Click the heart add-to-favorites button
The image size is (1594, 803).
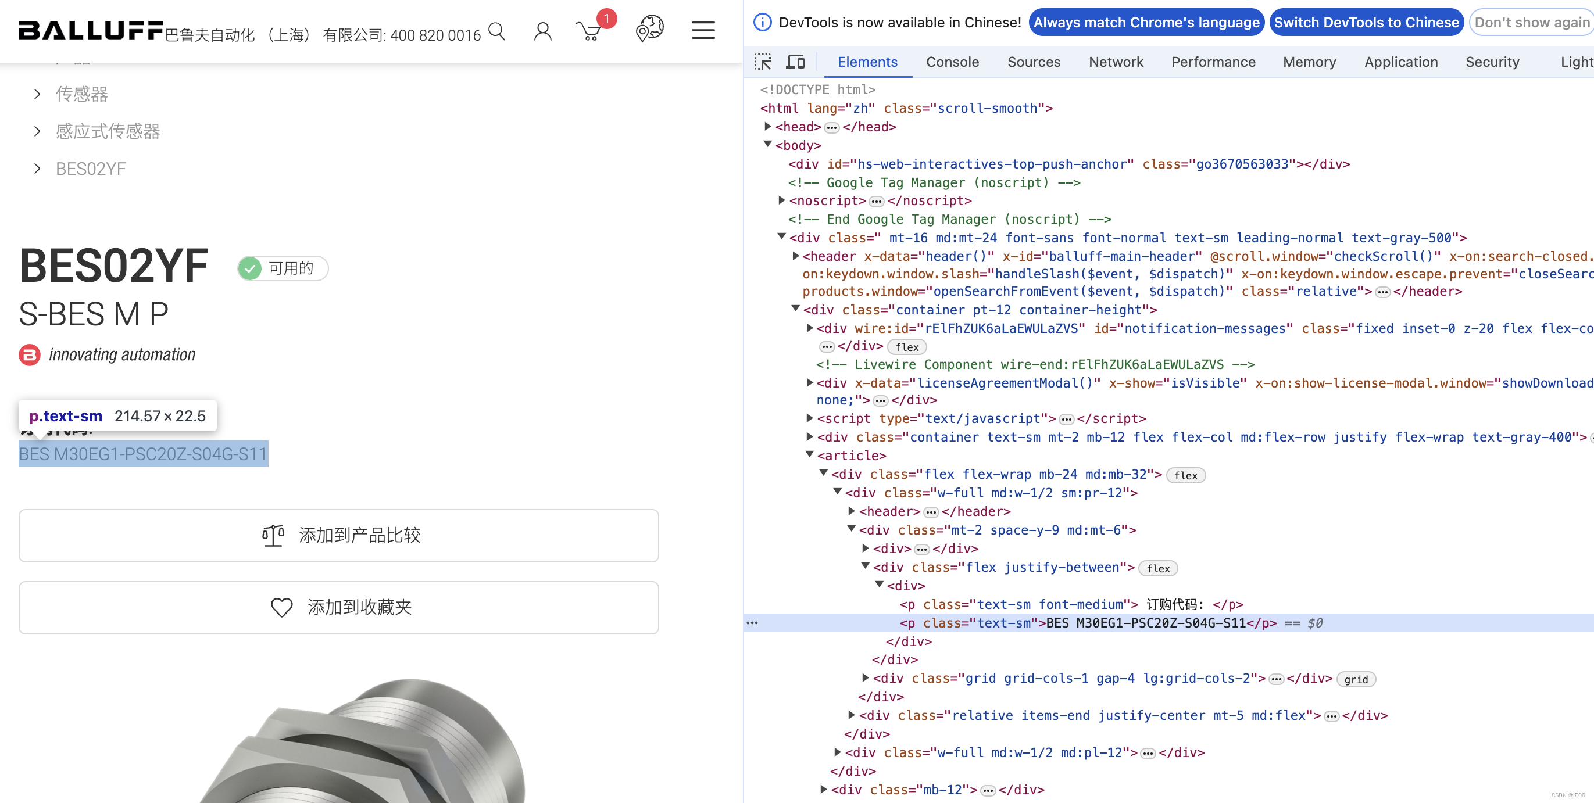coord(338,608)
